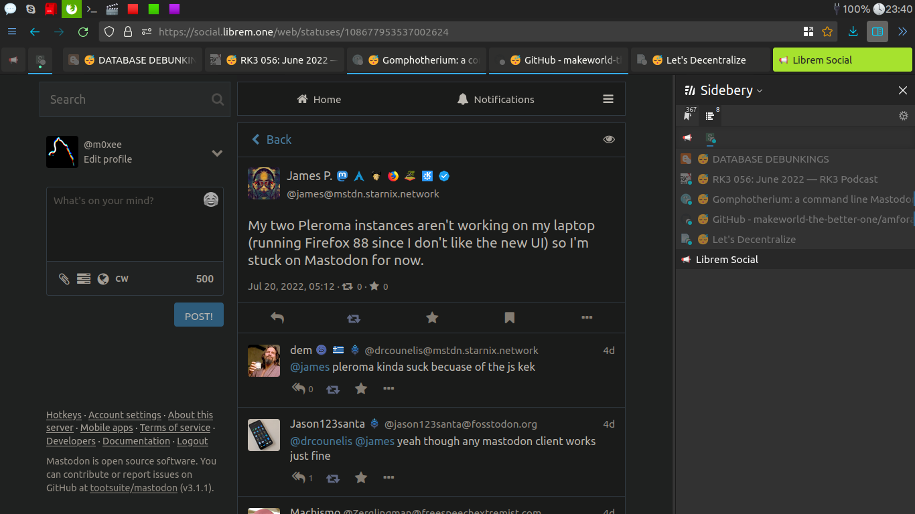This screenshot has width=915, height=514.
Task: Click the attach media paperclip icon
Action: tap(64, 279)
